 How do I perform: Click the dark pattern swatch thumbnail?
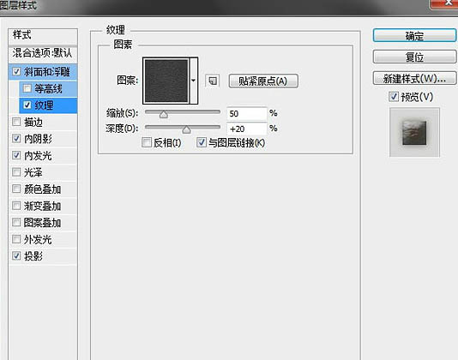pos(166,81)
